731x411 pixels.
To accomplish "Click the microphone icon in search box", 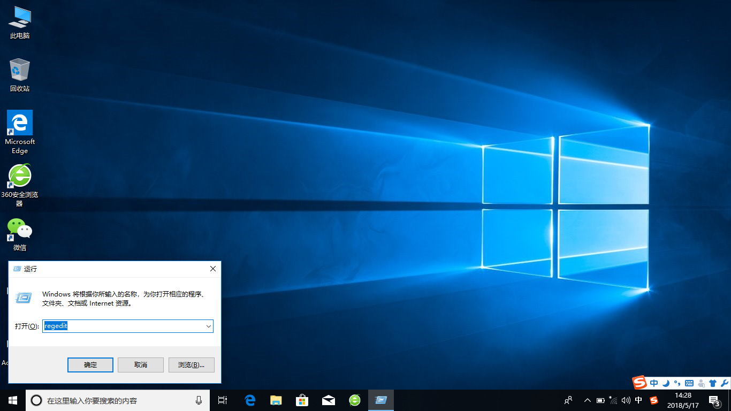I will click(199, 400).
